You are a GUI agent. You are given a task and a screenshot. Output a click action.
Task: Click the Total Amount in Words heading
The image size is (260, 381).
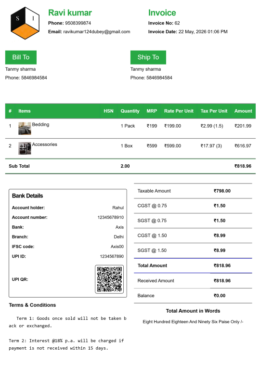click(x=193, y=311)
